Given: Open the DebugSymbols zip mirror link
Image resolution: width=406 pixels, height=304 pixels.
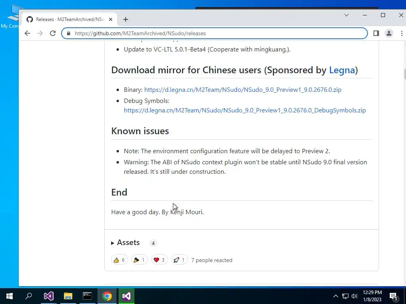Looking at the screenshot, I should coord(245,110).
